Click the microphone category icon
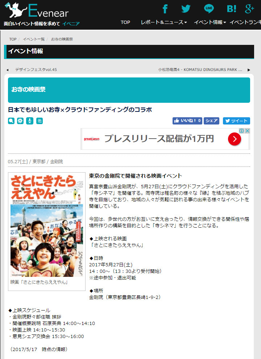261x359 pixels. point(30,121)
